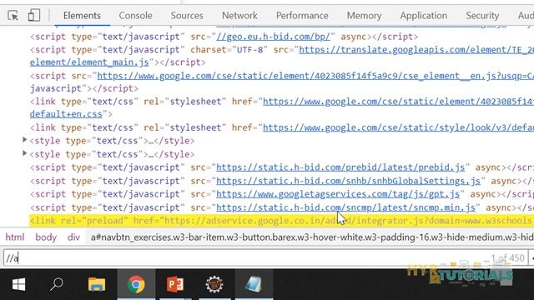Open the Security tab
Viewport: 534px width, 300px height.
[482, 16]
